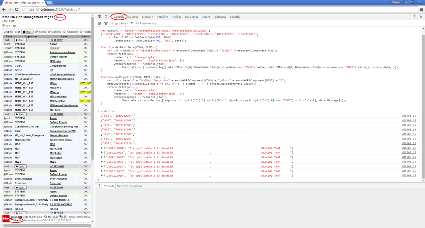Expand the 1069112004 console log entry
Viewport: 425px width, 228px height.
(101, 148)
